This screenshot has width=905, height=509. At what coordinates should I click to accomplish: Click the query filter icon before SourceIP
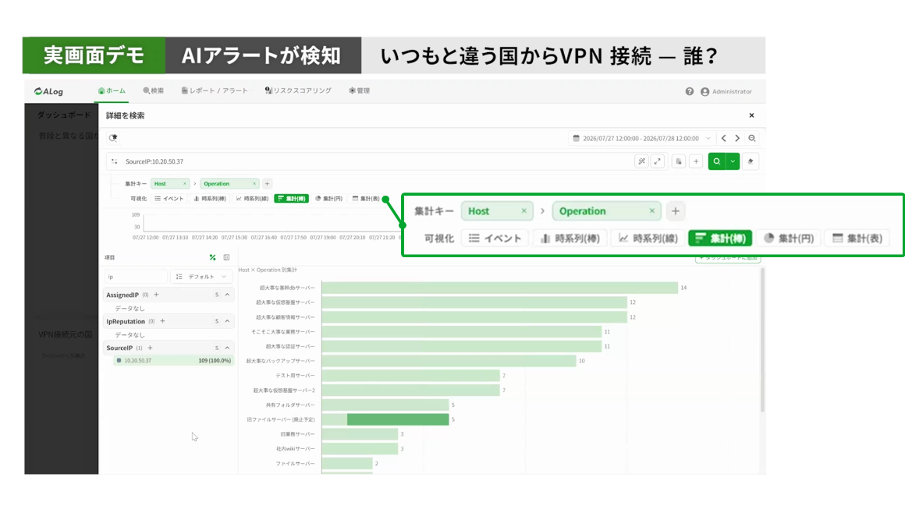point(114,161)
